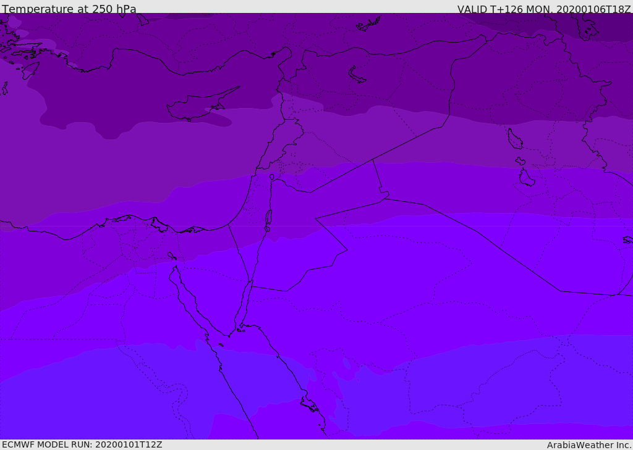Click the 'ArabiaWeather Inc' credit text
The image size is (633, 450).
tap(588, 445)
